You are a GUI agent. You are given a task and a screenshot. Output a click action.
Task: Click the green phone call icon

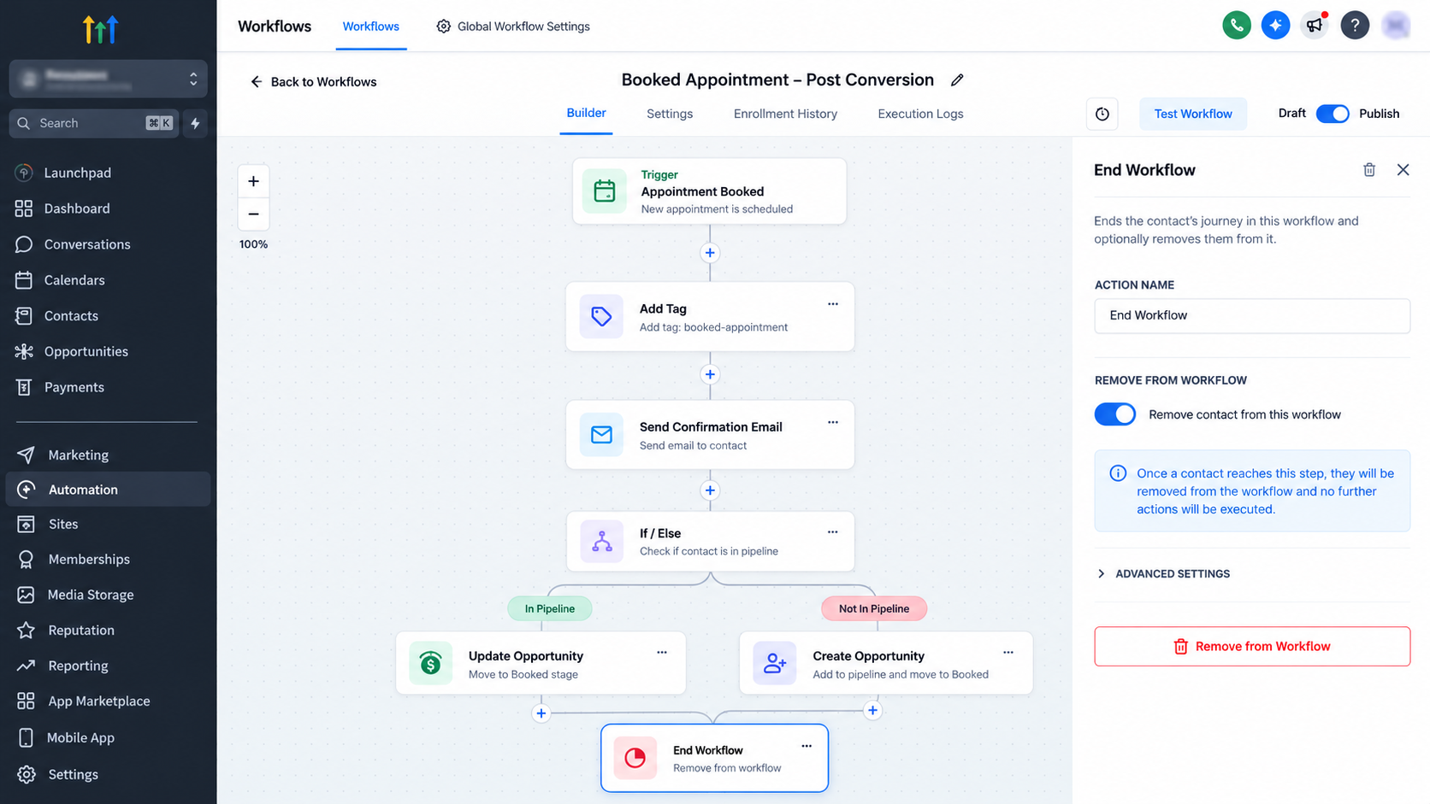(x=1236, y=26)
